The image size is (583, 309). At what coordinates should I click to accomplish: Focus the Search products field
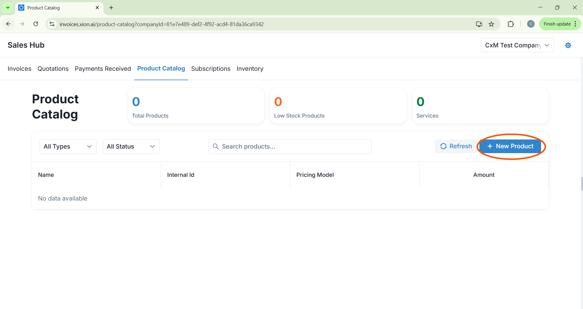pos(290,146)
